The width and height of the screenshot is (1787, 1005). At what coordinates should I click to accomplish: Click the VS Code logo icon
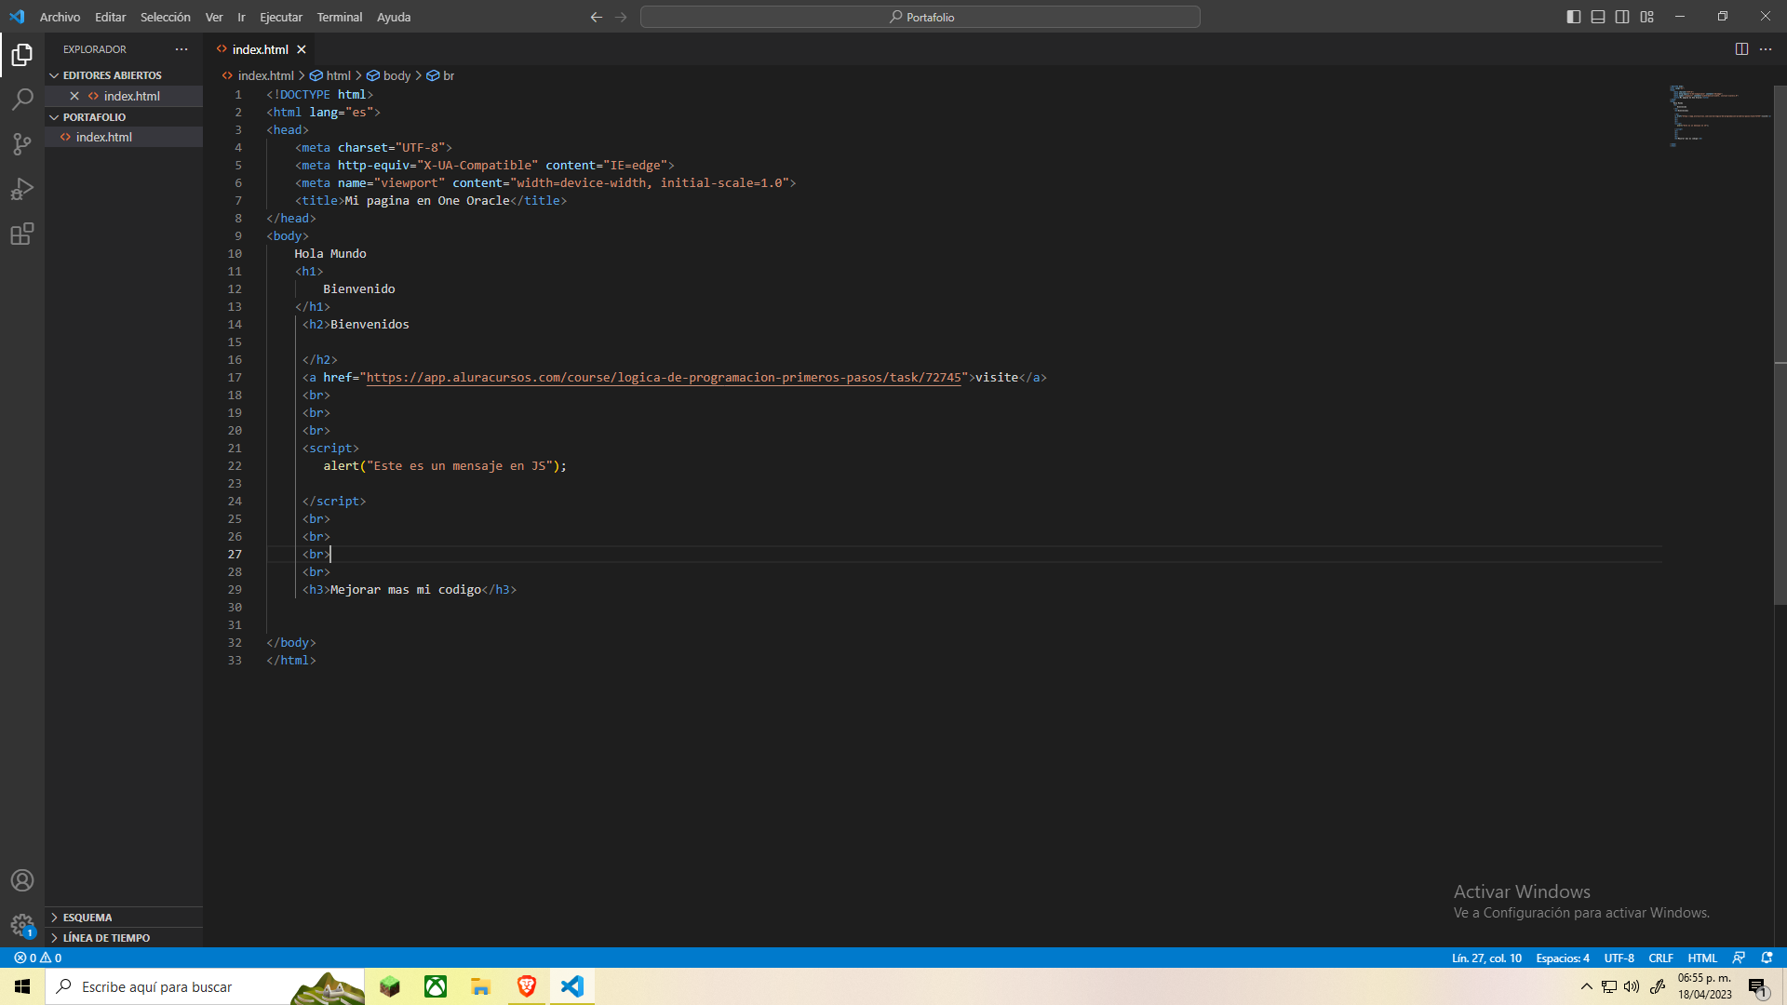(17, 17)
